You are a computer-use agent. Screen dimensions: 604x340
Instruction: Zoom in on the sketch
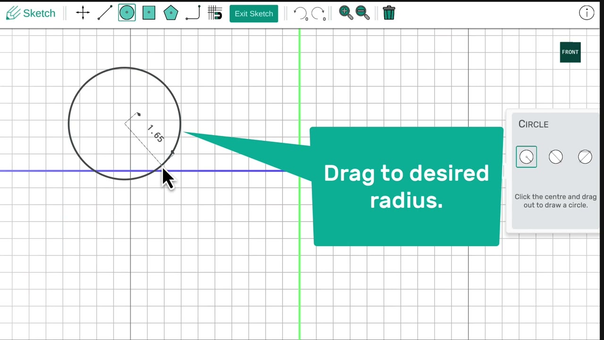click(x=346, y=13)
